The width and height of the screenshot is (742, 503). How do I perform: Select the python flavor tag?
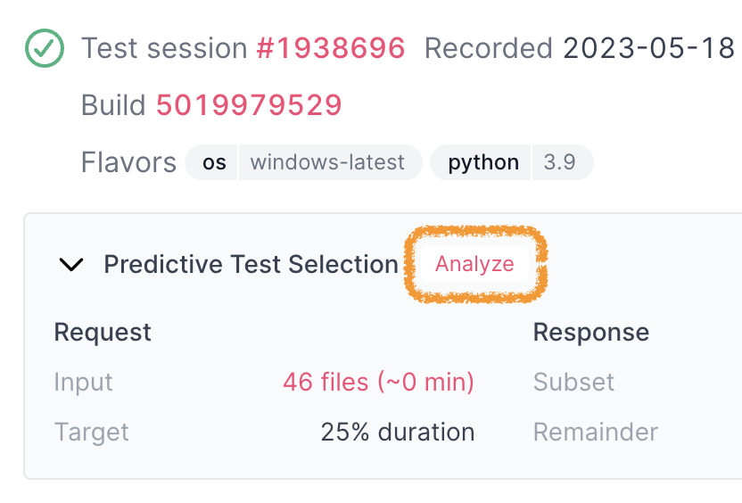(483, 162)
